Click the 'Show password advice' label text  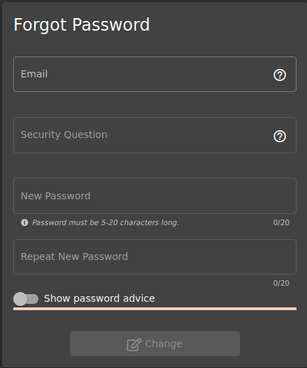pyautogui.click(x=99, y=298)
